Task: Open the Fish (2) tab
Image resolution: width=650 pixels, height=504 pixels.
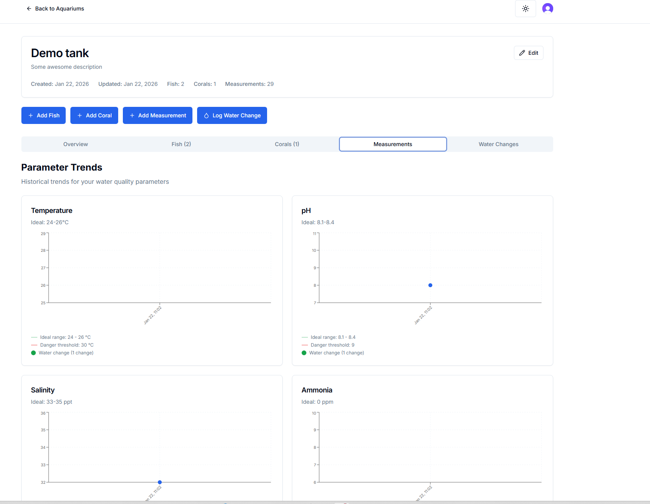Action: coord(181,144)
